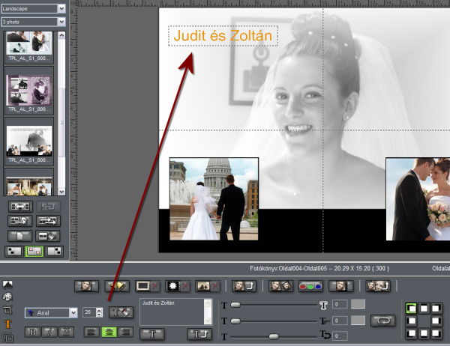Decrease font size with down stepper
The height and width of the screenshot is (346, 450).
(99, 315)
